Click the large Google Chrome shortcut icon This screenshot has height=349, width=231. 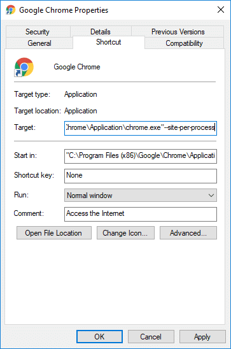point(24,67)
